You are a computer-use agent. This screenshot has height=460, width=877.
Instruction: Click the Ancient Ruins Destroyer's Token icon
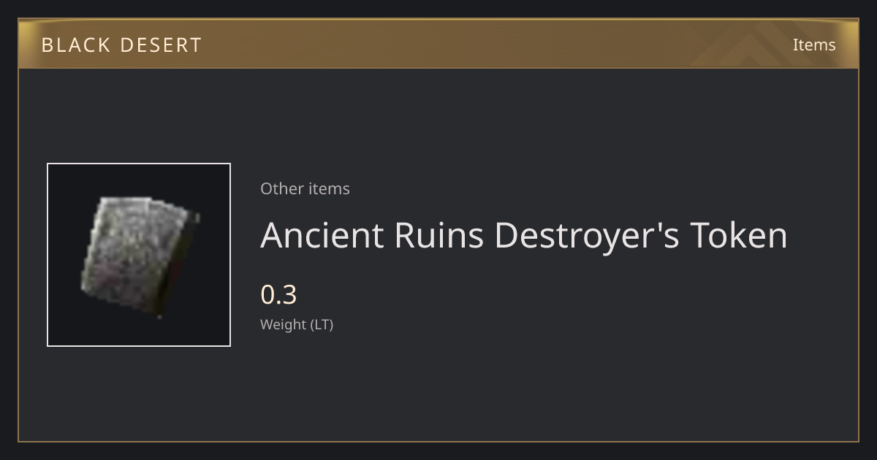pyautogui.click(x=139, y=255)
